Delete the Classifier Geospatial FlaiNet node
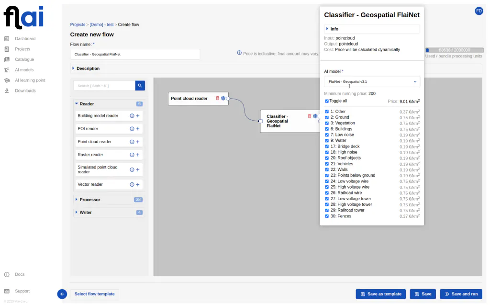The image size is (490, 305). click(310, 116)
